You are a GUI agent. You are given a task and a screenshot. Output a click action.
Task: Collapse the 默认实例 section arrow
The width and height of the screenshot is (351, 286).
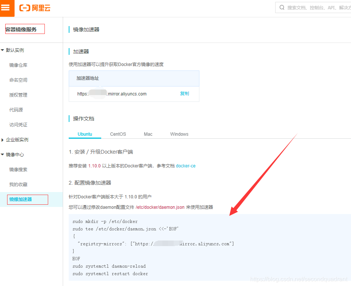(3, 50)
